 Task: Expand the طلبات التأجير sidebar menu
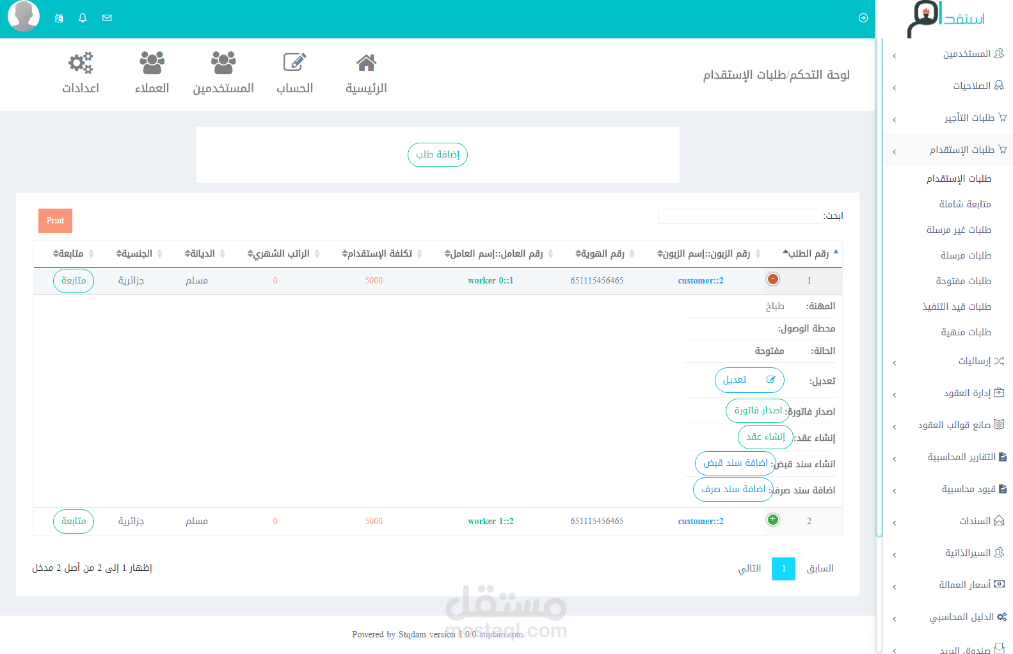[949, 118]
